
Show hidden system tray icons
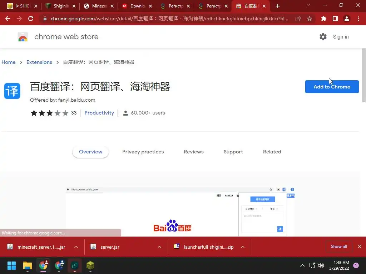click(302, 265)
